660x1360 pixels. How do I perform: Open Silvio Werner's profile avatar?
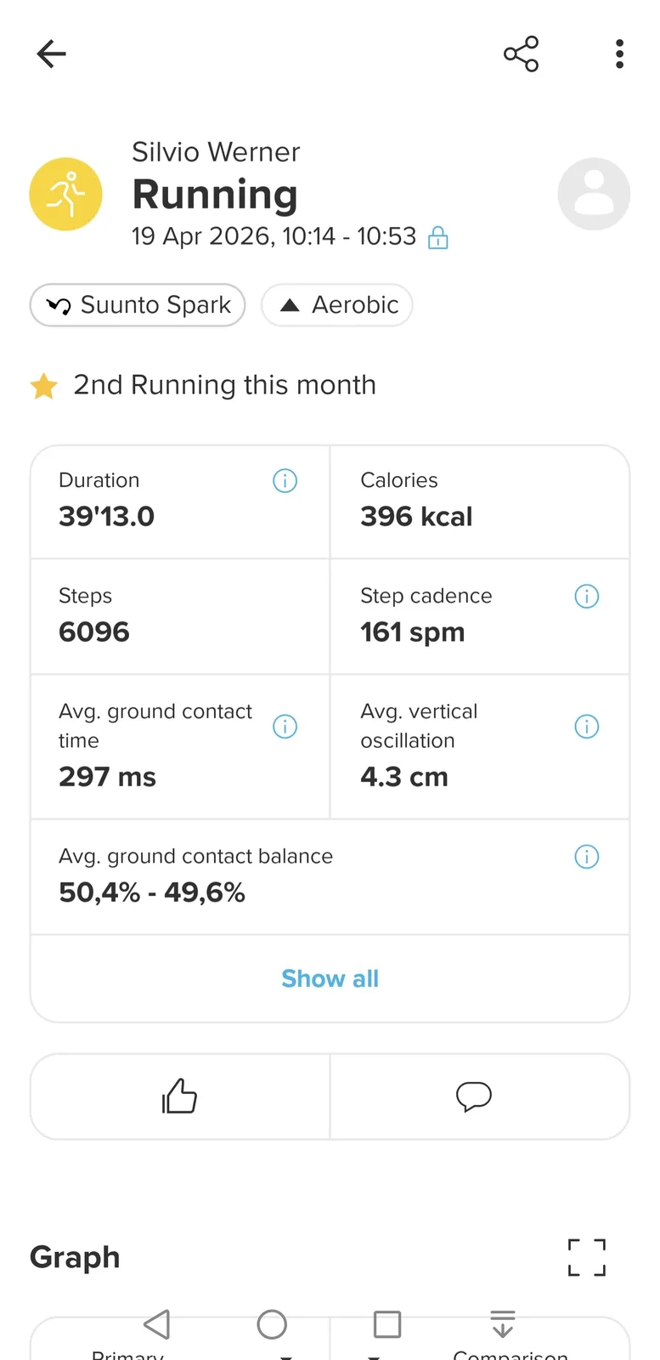click(x=594, y=194)
